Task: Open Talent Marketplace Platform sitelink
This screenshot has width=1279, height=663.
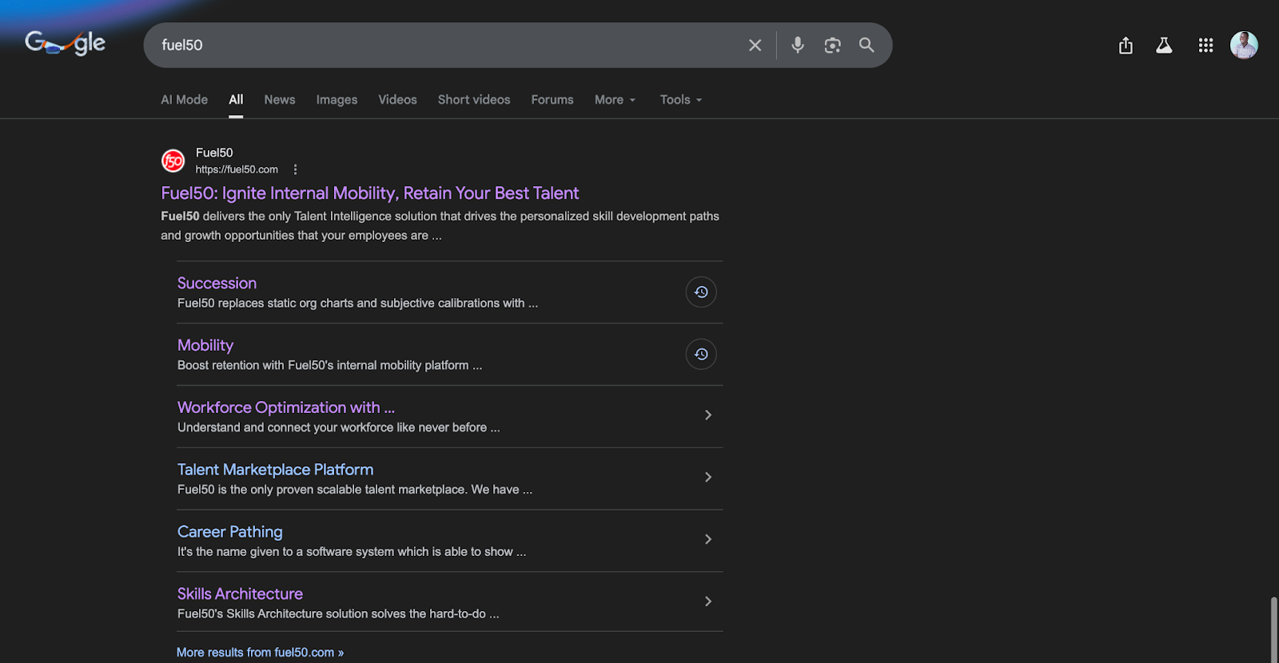Action: click(x=275, y=470)
